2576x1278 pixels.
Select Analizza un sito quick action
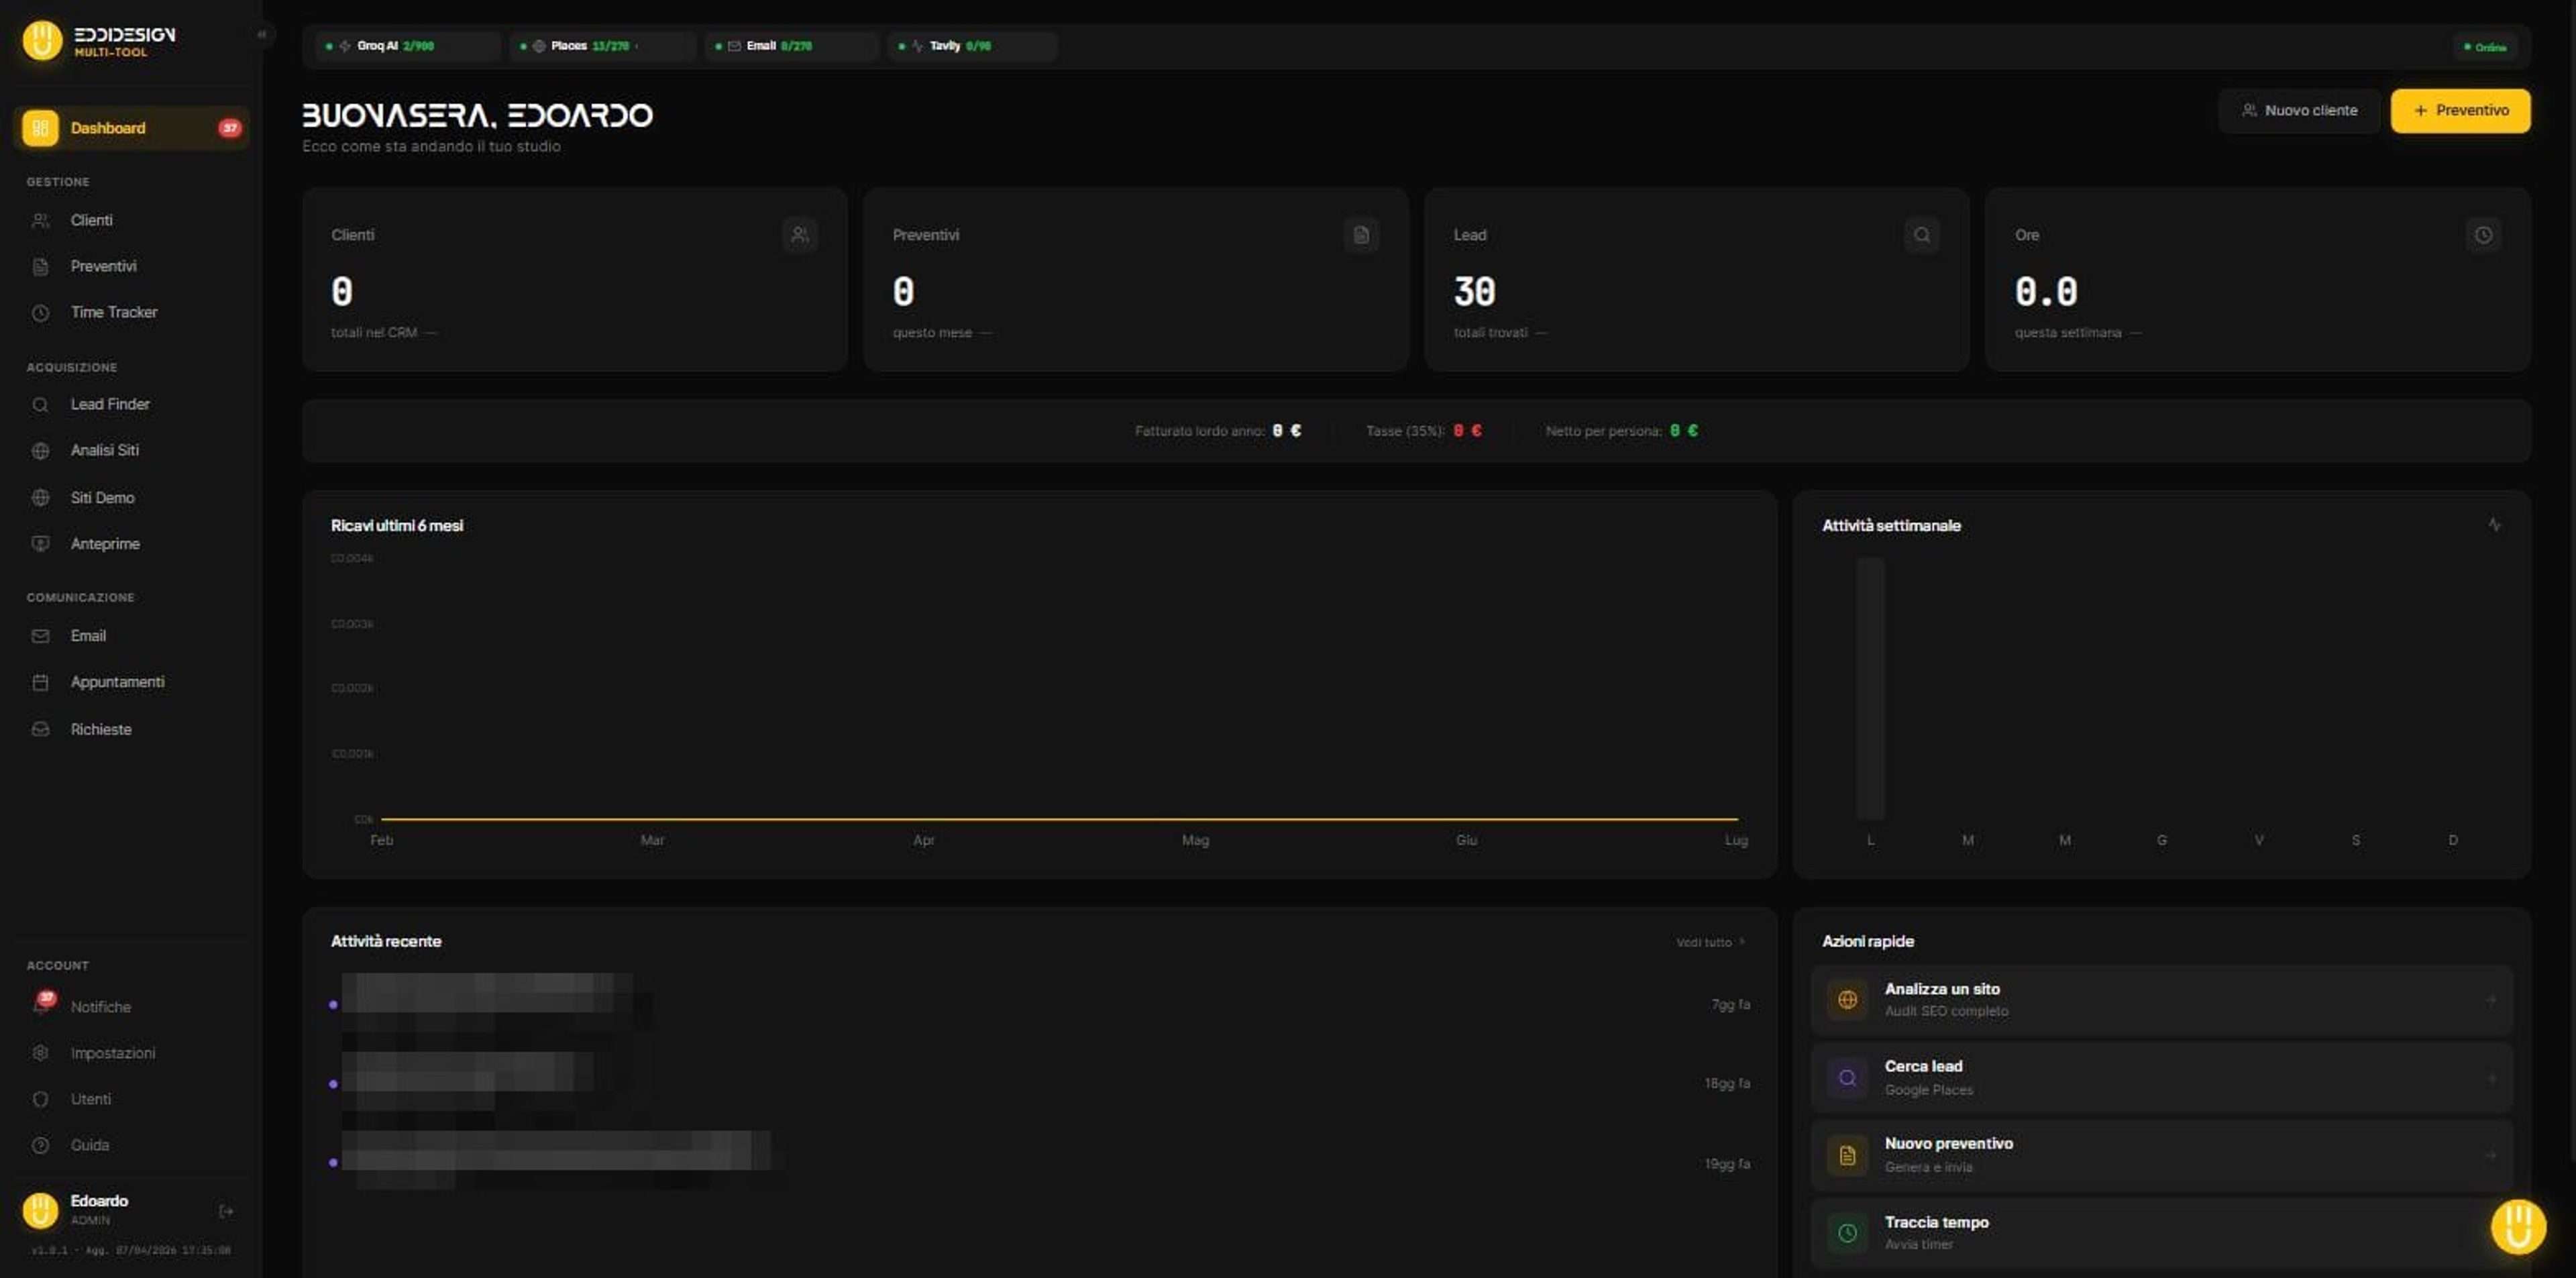(2161, 1000)
